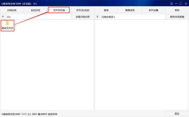Go up one level in 闪电加密区 pane
The height and width of the screenshot is (117, 189).
(x=97, y=17)
